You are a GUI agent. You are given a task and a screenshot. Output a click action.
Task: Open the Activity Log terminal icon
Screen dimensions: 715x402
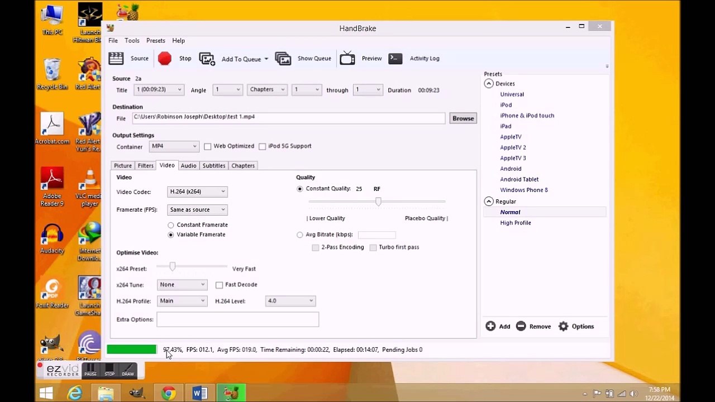click(395, 58)
